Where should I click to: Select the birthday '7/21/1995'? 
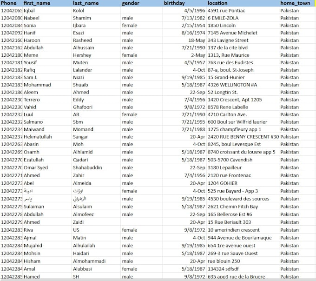point(193,122)
